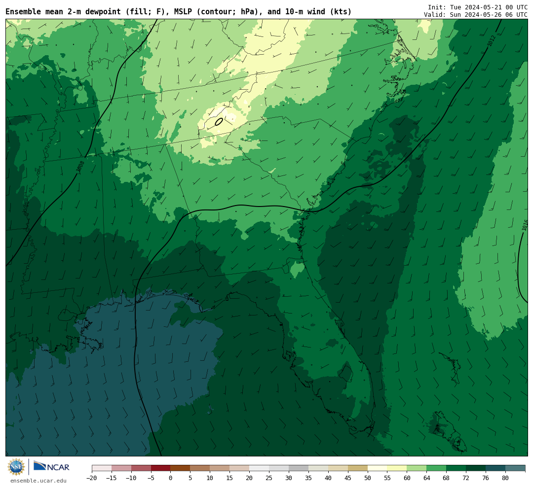This screenshot has width=533, height=487.
Task: Click the colorbar swatch between -10 and -5
Action: [141, 468]
